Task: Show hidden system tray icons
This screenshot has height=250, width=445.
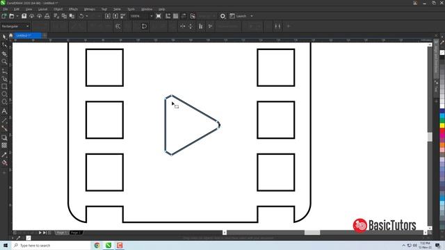Action: click(x=403, y=245)
